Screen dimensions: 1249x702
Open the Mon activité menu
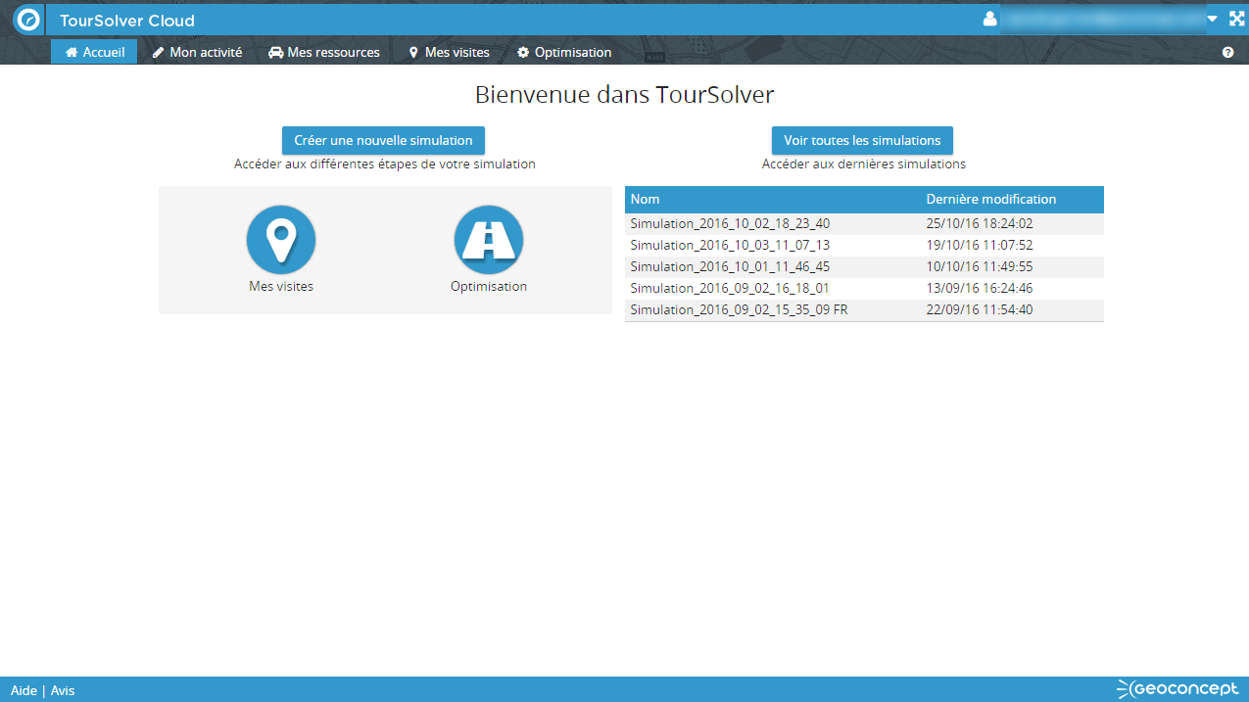click(x=197, y=52)
